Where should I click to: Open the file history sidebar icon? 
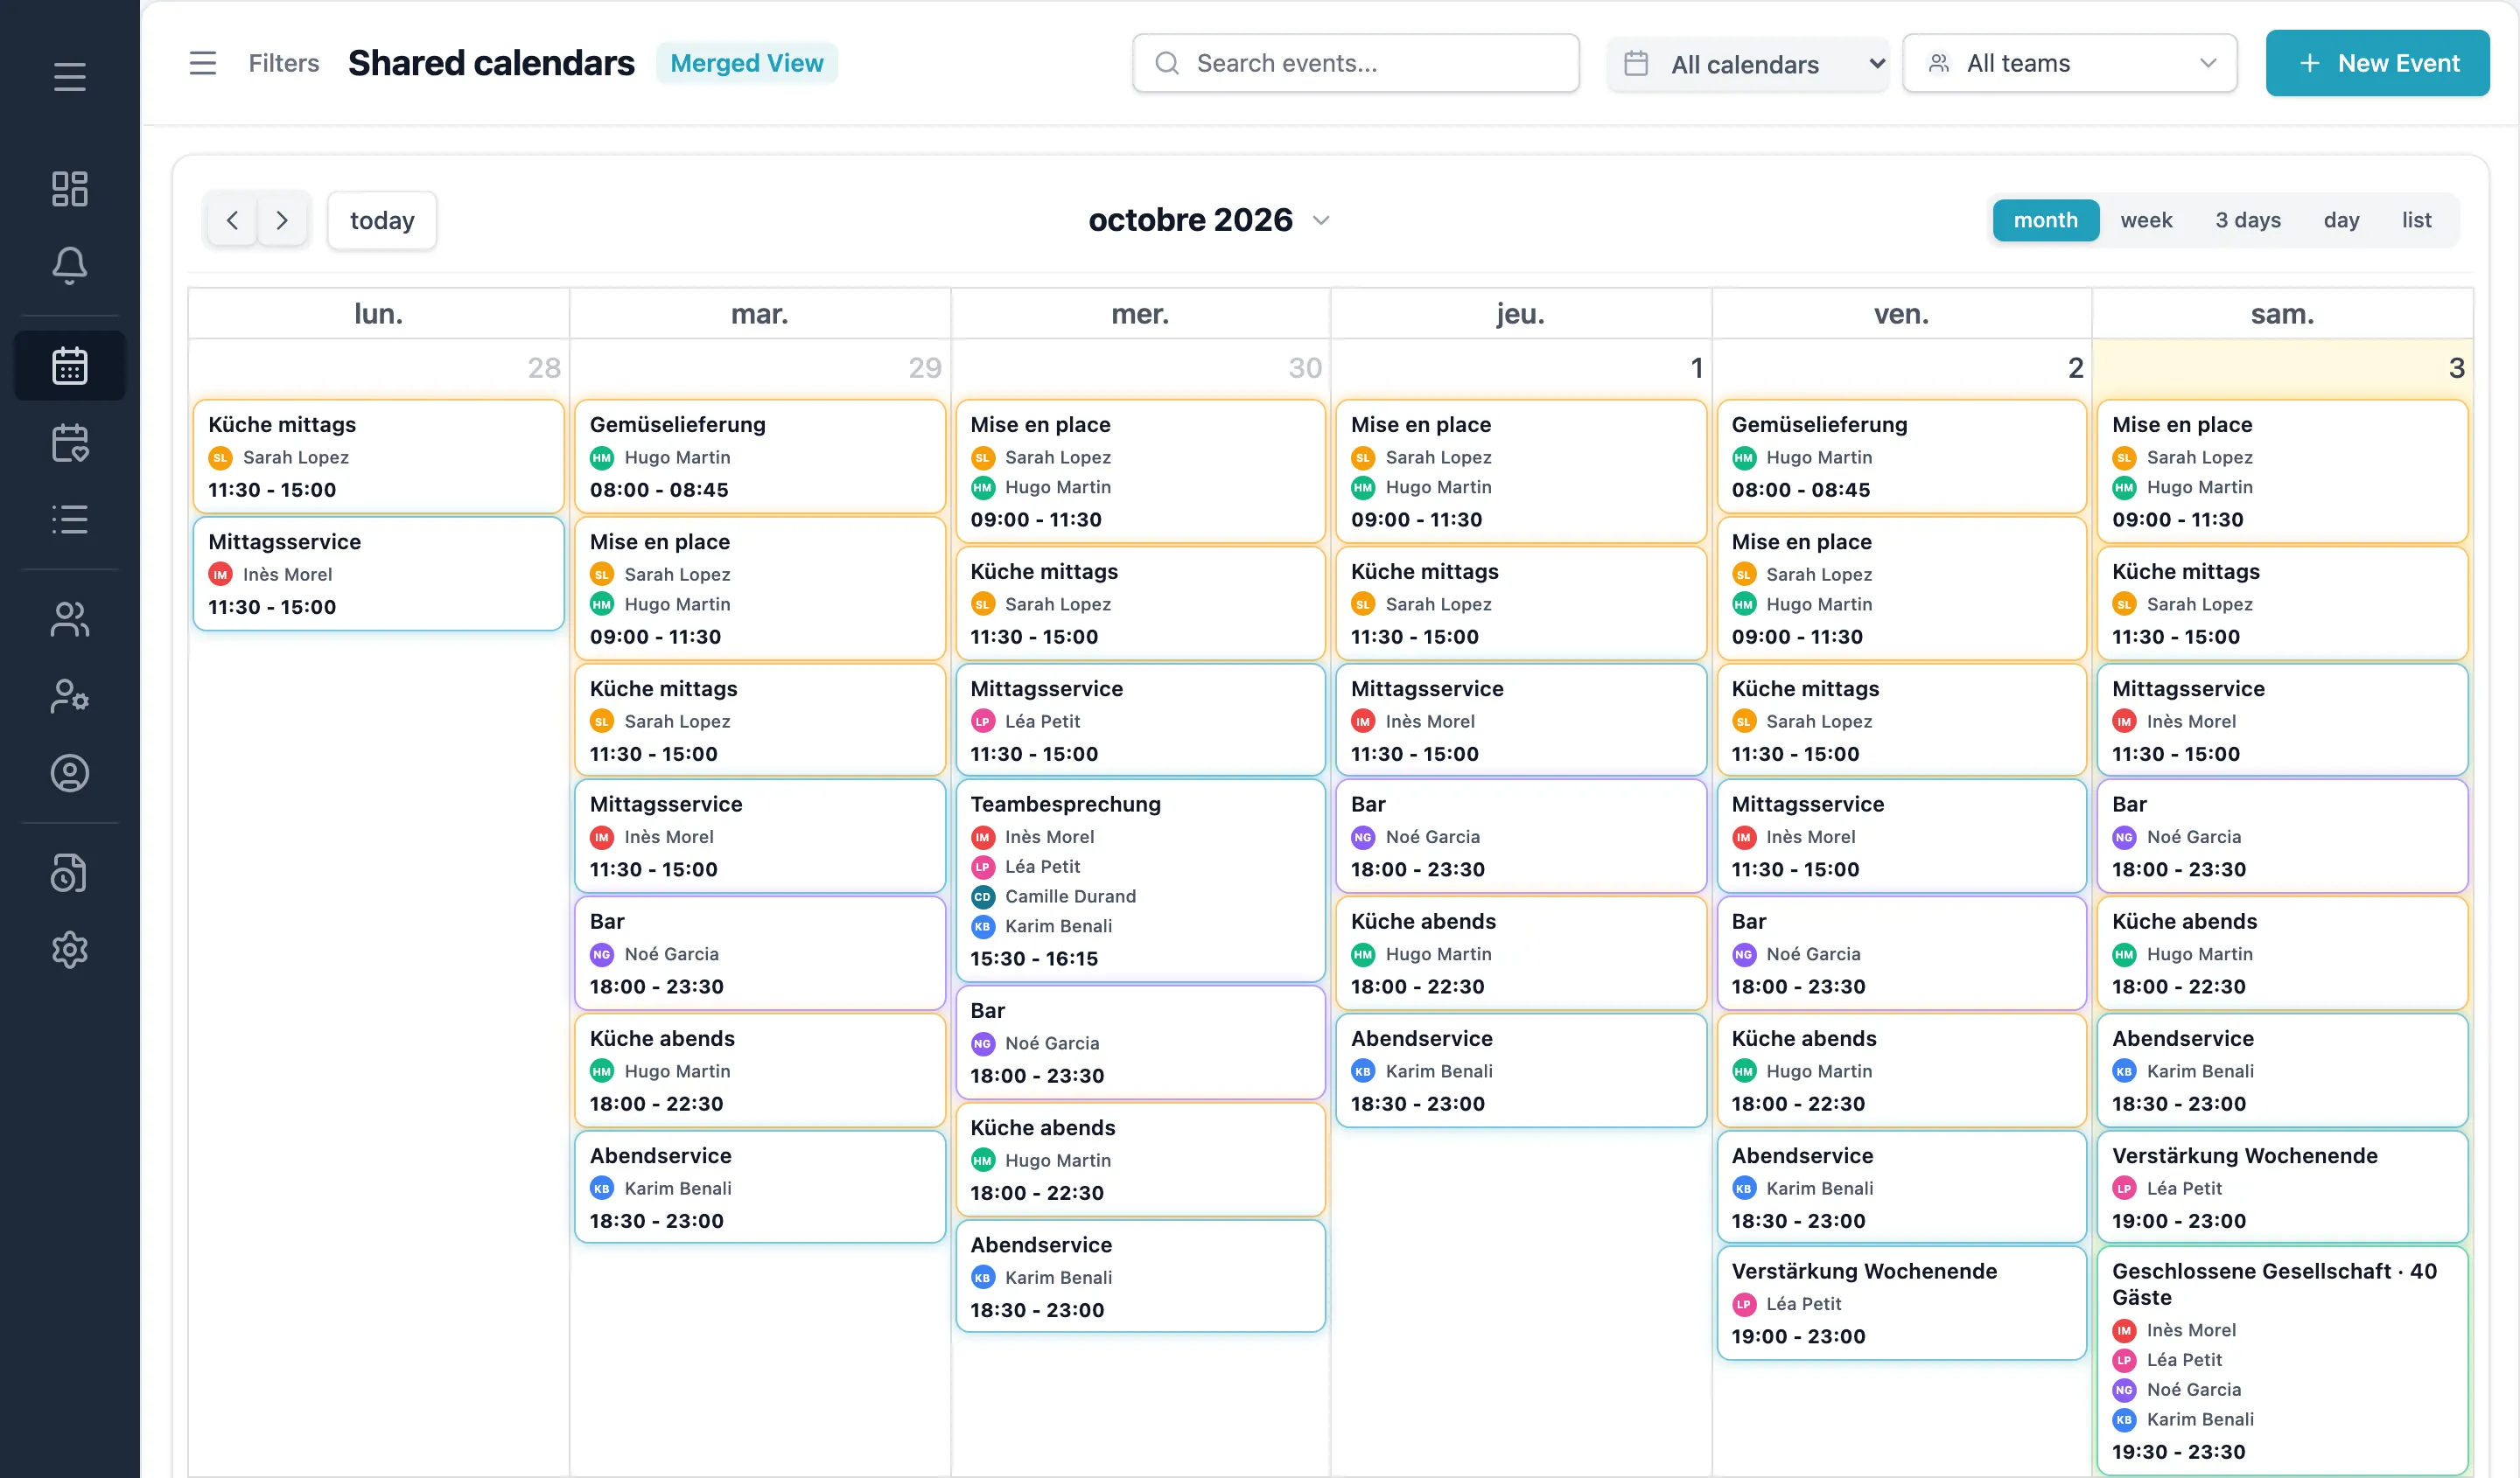point(69,874)
